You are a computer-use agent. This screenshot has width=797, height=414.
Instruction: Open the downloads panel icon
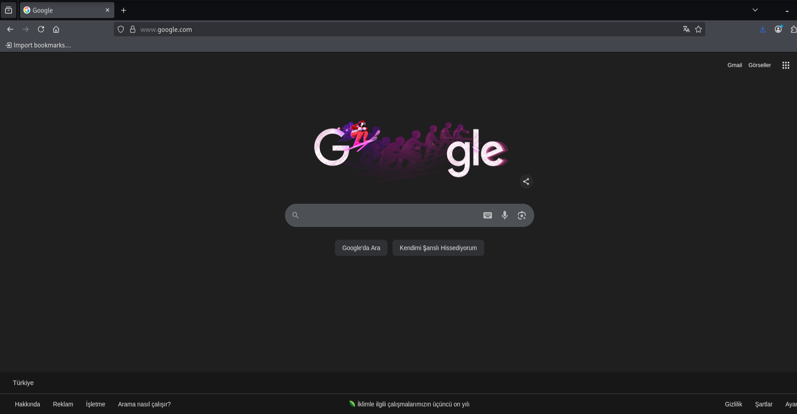(x=762, y=29)
